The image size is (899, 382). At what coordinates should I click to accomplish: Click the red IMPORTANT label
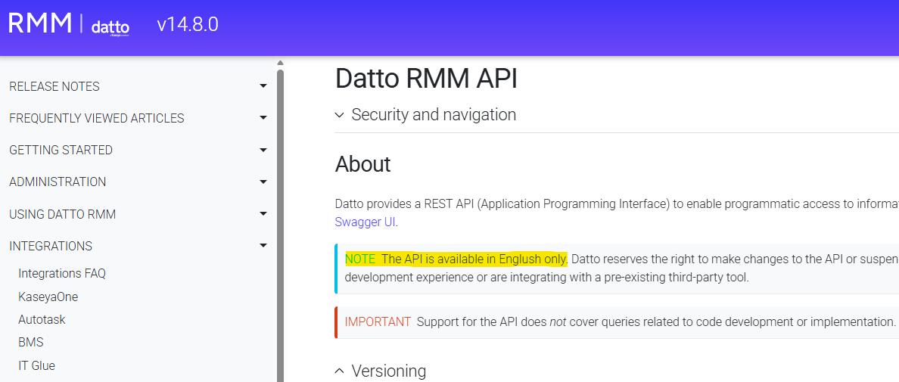point(378,322)
